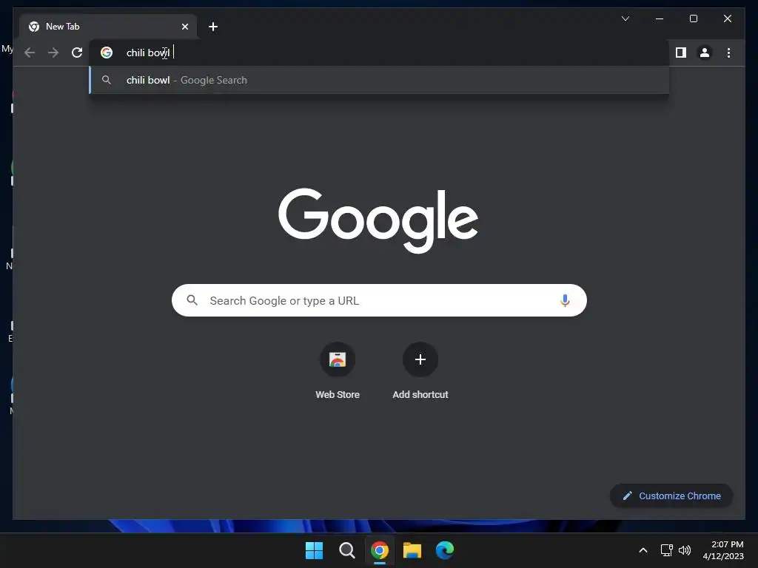Image resolution: width=758 pixels, height=568 pixels.
Task: Reload the page with the refresh icon
Action: [x=77, y=53]
